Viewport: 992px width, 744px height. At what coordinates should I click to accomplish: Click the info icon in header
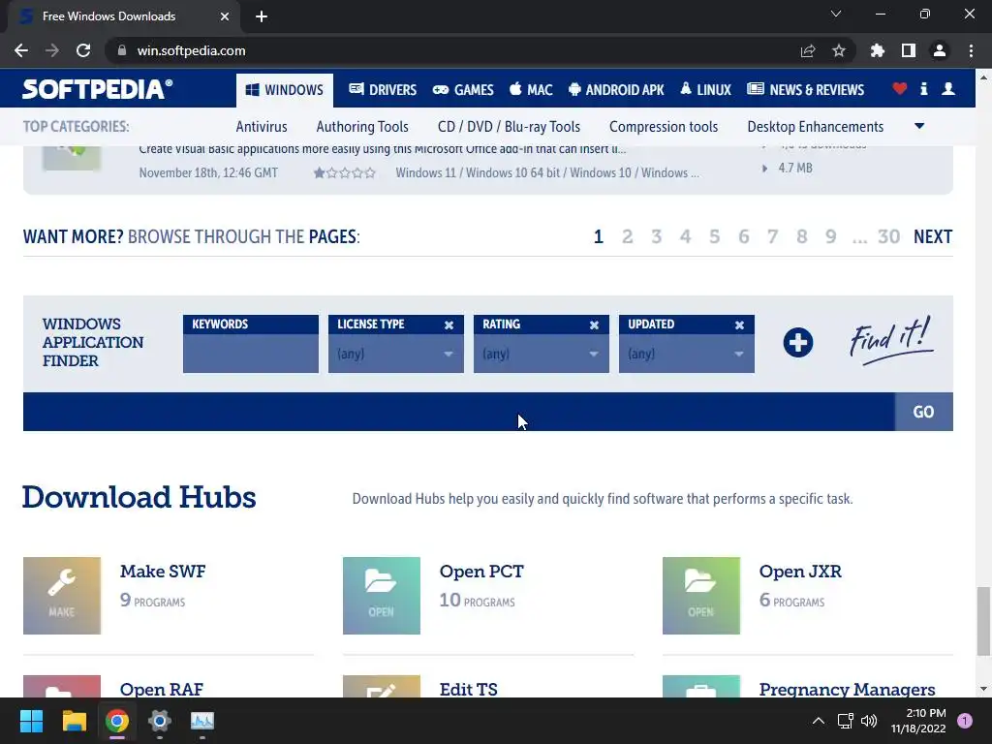point(923,89)
